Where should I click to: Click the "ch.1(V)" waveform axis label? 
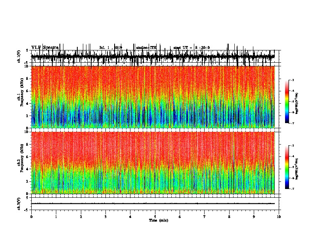click(19, 56)
